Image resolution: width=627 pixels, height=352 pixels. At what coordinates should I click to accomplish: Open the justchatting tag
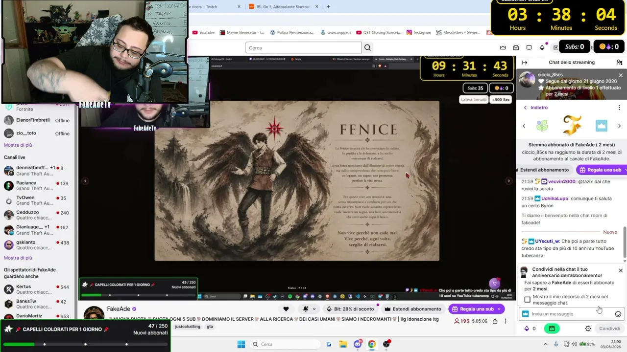(x=188, y=327)
